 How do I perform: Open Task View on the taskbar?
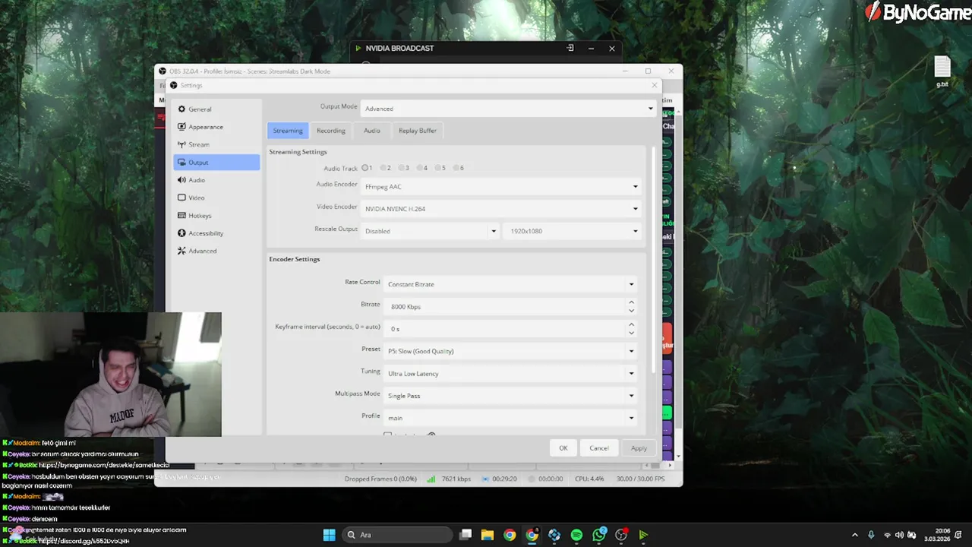point(465,535)
